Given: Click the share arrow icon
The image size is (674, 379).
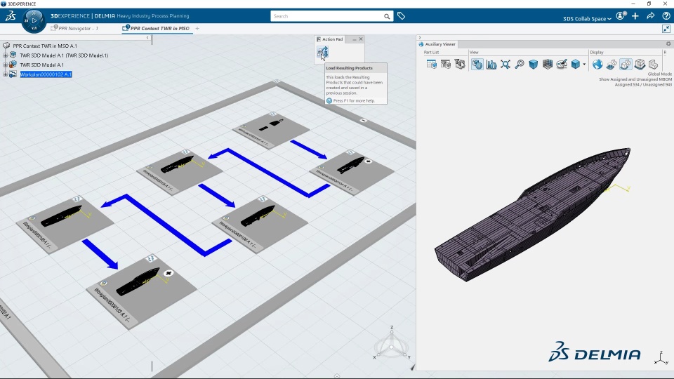Looking at the screenshot, I should point(651,16).
